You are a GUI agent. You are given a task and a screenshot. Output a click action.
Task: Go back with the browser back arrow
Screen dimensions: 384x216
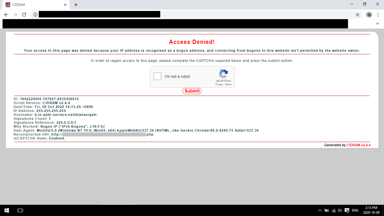click(6, 15)
